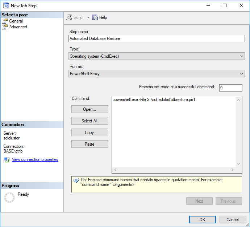Expand the Script dropdown arrow

point(88,17)
